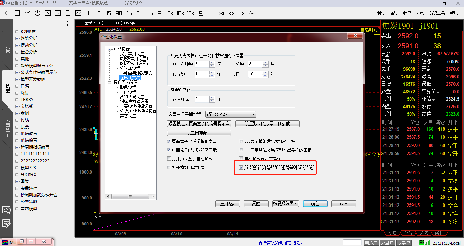Open the 编写 menu

381,13
